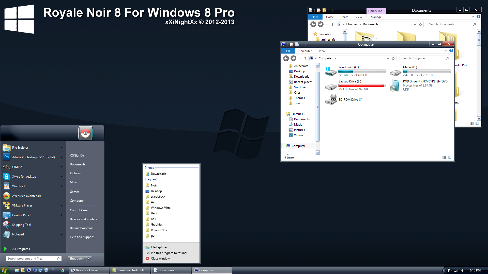Go forward in Computer window
The image size is (488, 274).
point(293,58)
